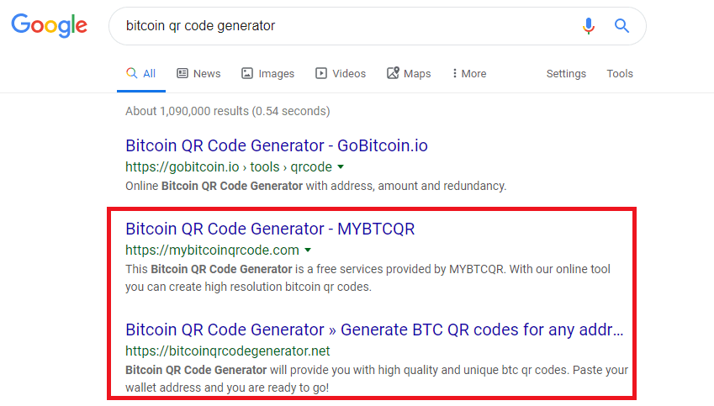Open the MYBTCQR generator result link
This screenshot has width=714, height=406.
[269, 229]
